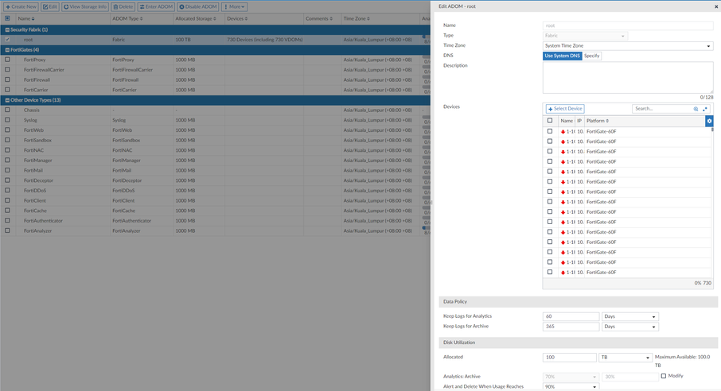Click the FortiDDoS ADOM name
Viewport: 721px width, 391px height.
point(35,191)
